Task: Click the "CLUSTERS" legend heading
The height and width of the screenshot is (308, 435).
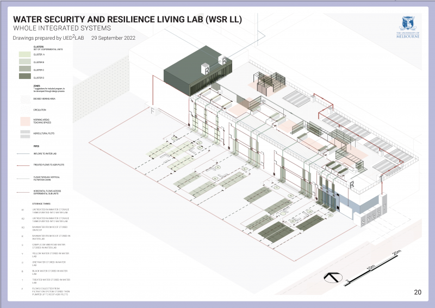Action: tap(39, 47)
